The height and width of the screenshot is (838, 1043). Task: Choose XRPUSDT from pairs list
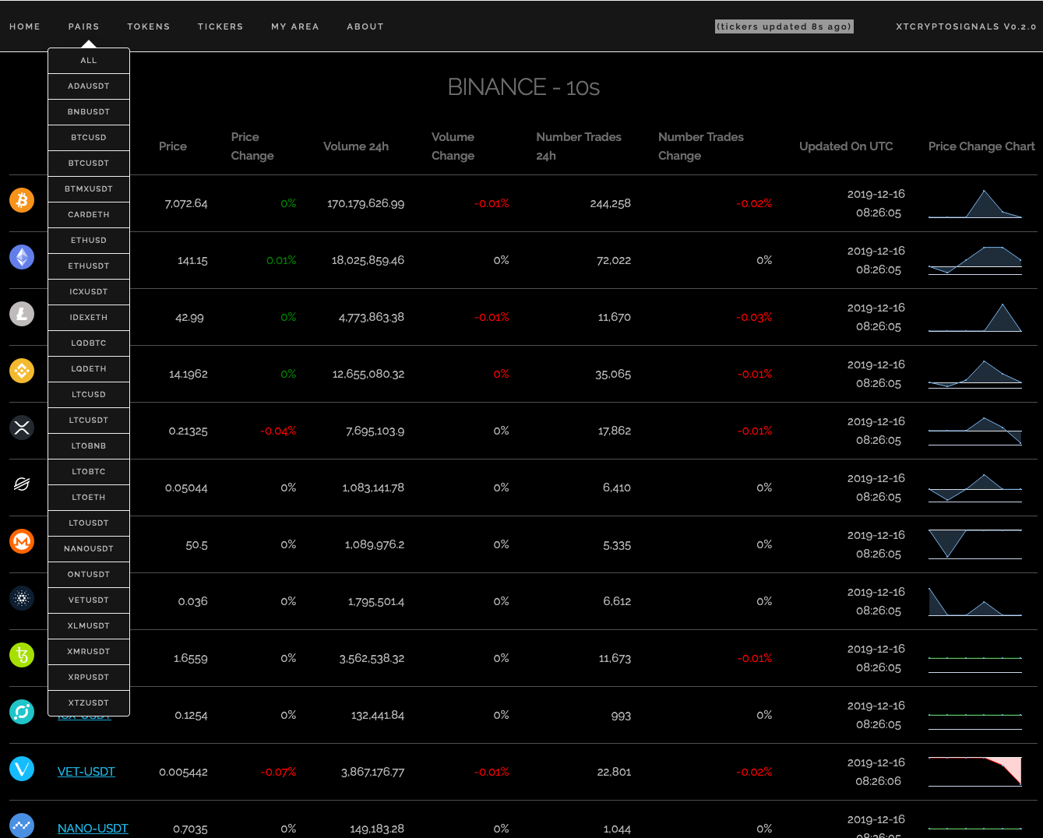pos(89,678)
